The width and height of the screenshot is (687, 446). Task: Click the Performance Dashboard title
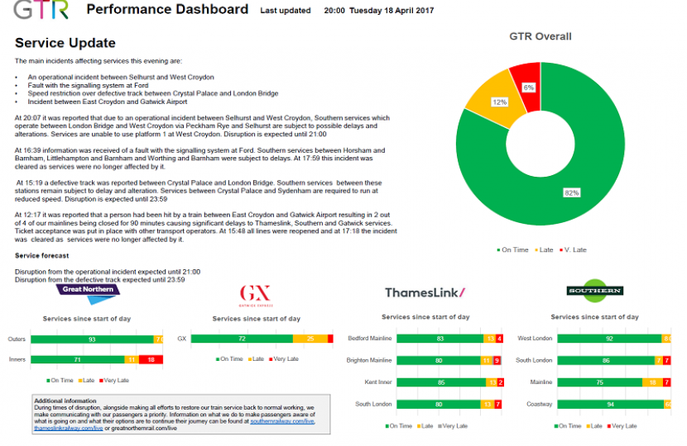[x=166, y=10]
